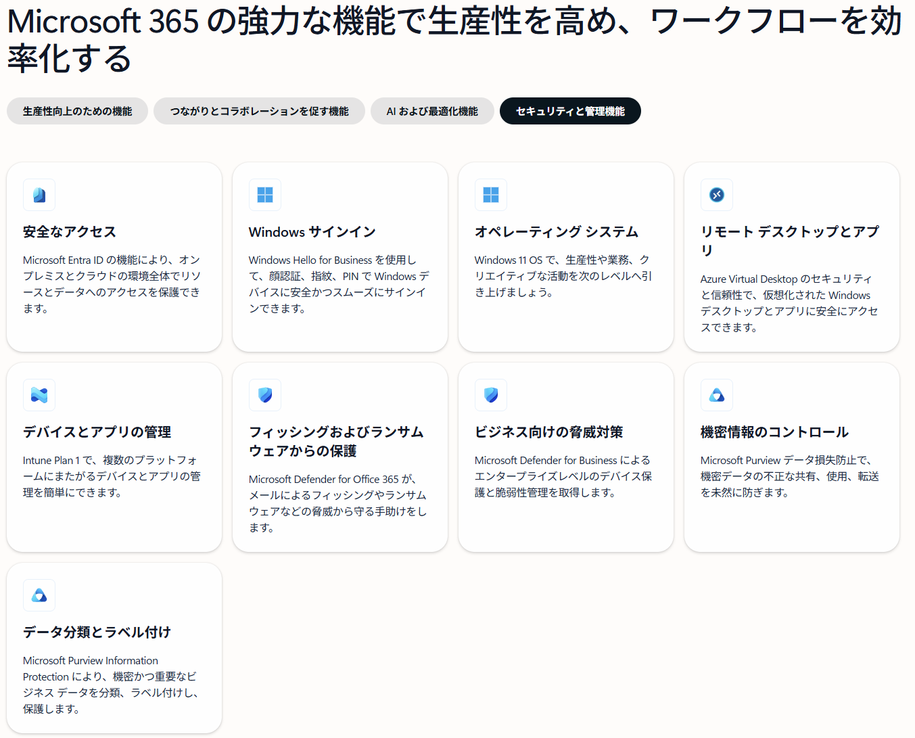Click the 機密情報のコントロール heading

774,432
